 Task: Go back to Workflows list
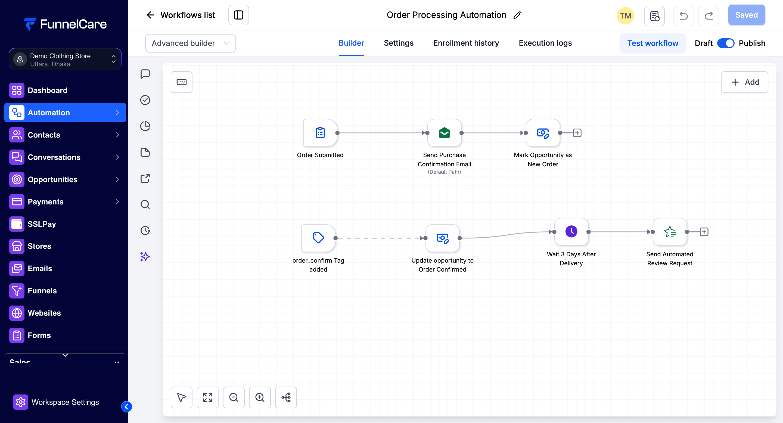[x=181, y=15]
